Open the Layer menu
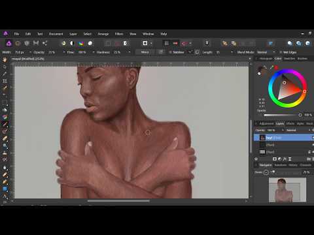Viewport: 314px width, 235px height. click(73, 34)
